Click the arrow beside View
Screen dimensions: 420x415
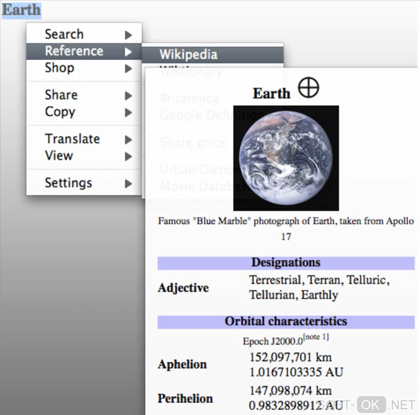coord(128,157)
